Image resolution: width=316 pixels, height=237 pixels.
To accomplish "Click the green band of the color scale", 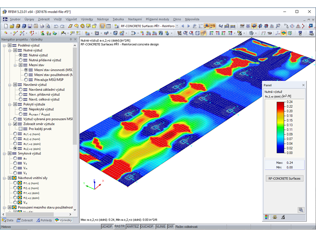I will pyautogui.click(x=280, y=127).
